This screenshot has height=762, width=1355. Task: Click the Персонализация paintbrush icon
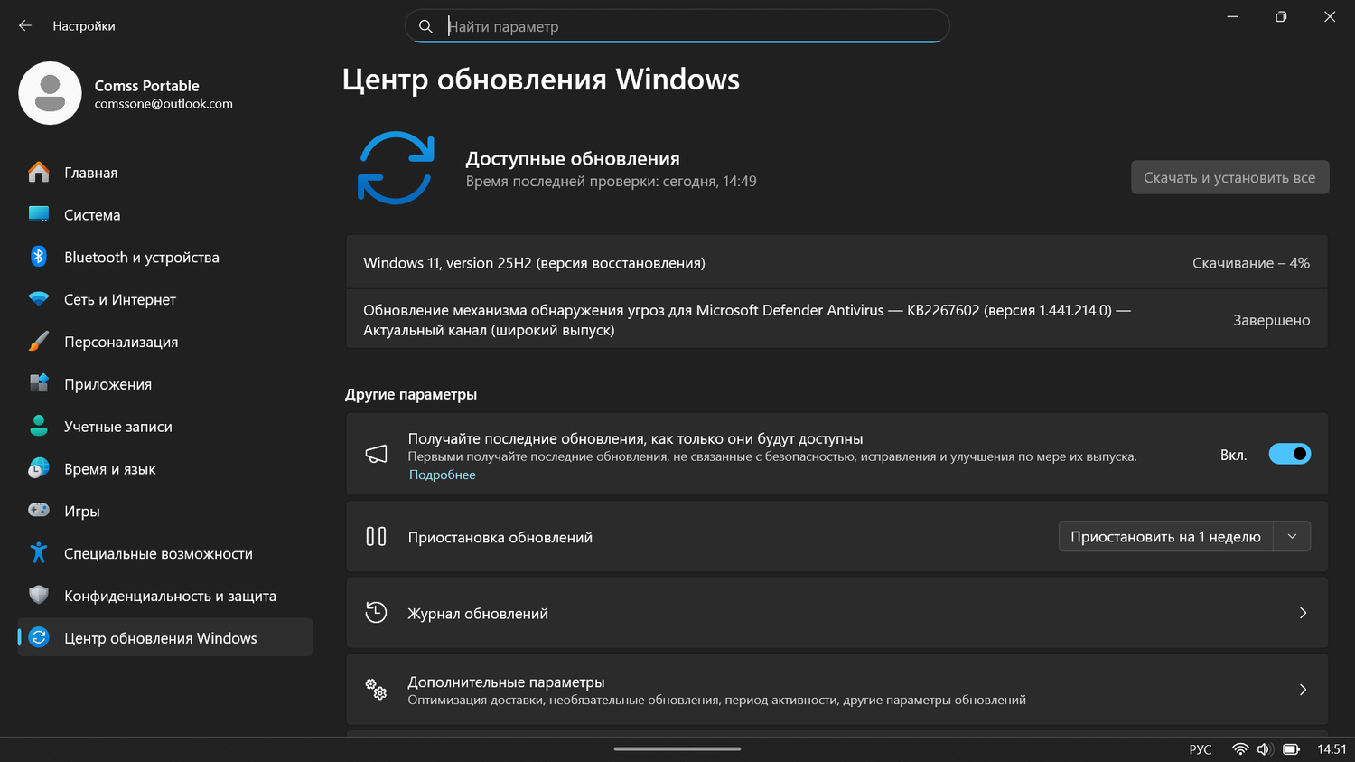tap(39, 342)
